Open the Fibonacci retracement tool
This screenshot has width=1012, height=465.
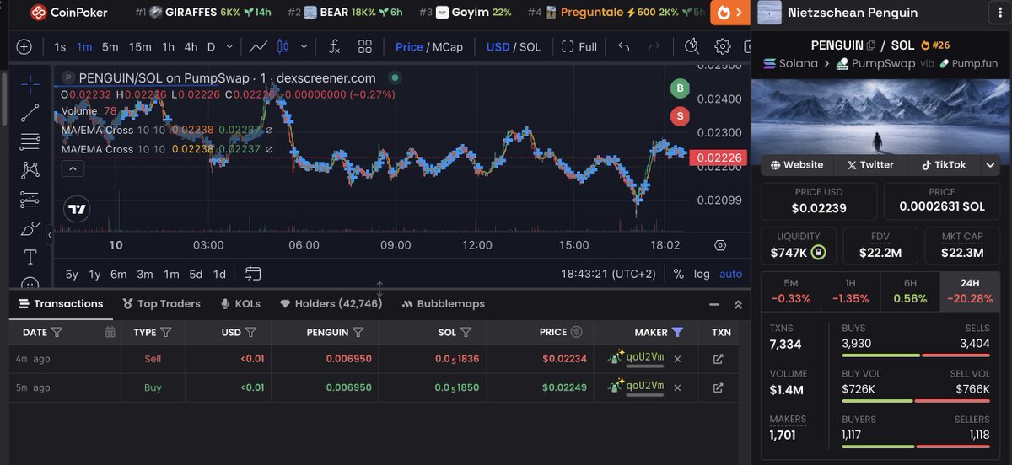[x=30, y=141]
